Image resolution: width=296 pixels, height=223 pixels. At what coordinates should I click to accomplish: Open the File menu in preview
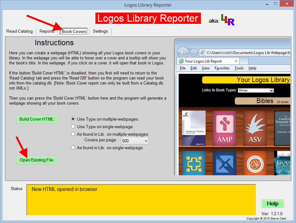(x=183, y=68)
